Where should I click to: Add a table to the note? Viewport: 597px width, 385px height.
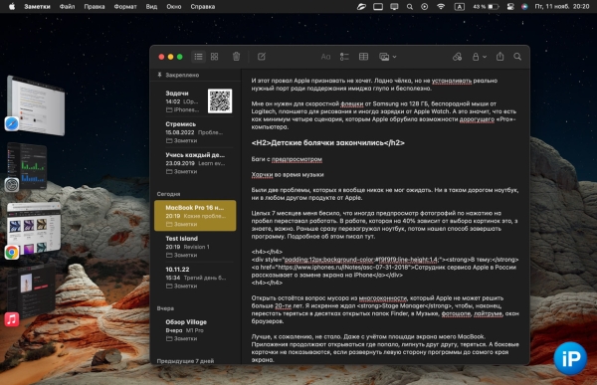(x=363, y=57)
